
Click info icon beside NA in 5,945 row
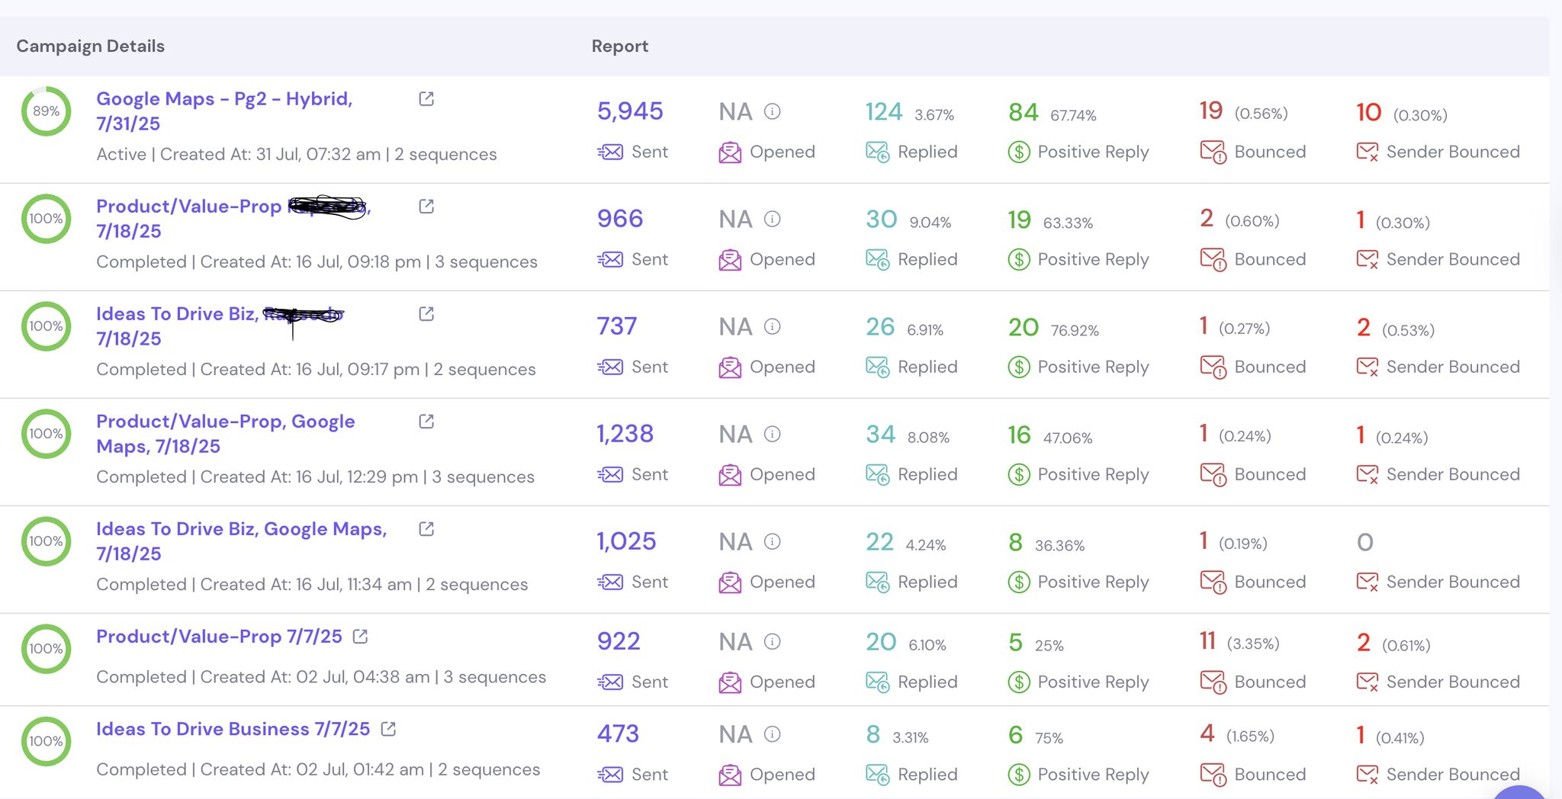pyautogui.click(x=772, y=112)
